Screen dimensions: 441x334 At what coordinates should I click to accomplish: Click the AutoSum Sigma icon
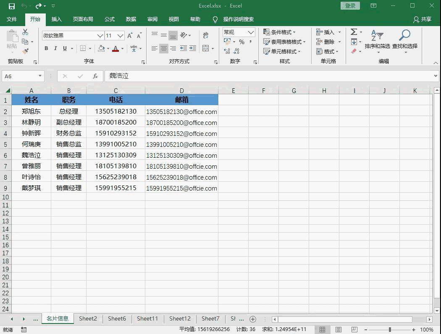coord(354,32)
